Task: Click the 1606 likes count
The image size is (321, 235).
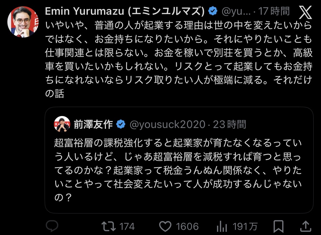Action: [187, 227]
